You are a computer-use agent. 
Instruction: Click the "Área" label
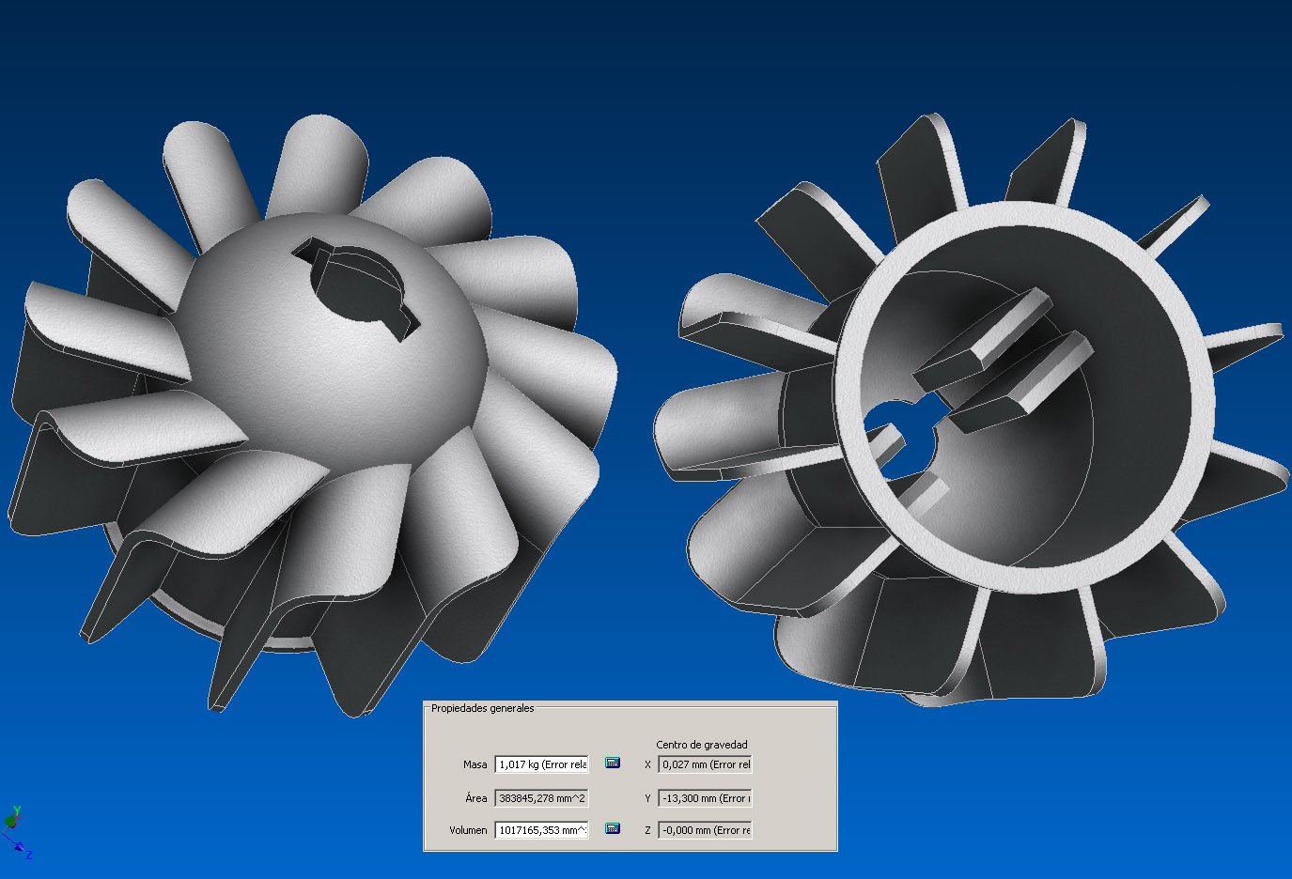coord(476,798)
